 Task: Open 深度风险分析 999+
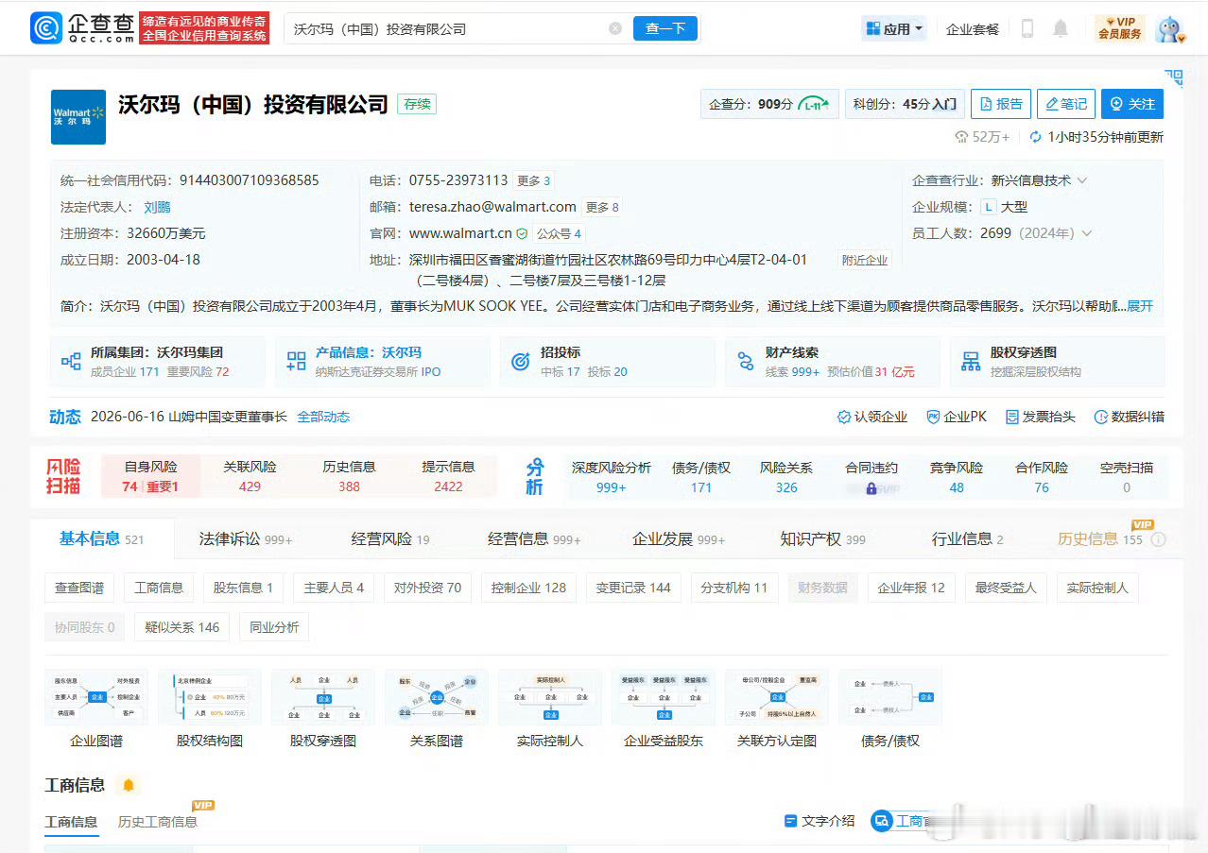612,477
